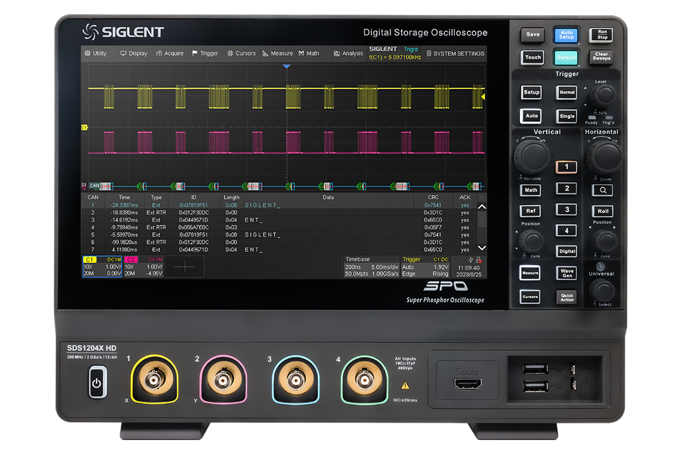
Task: Toggle channel 1 button on
Action: [566, 167]
